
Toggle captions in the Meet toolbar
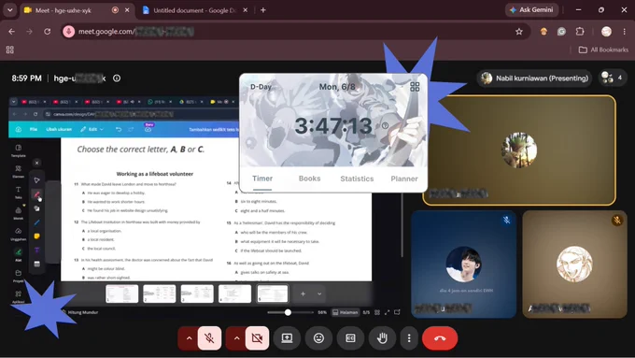pos(350,338)
